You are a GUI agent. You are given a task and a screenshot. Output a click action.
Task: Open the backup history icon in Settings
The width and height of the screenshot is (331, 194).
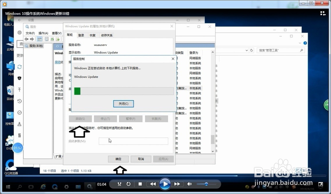20,101
